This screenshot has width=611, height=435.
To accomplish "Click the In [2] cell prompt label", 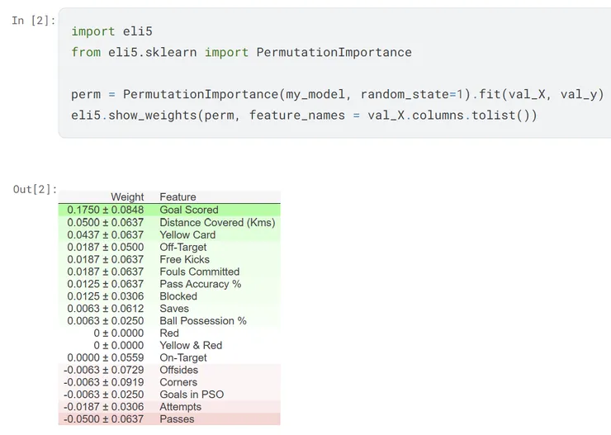I will (x=34, y=21).
